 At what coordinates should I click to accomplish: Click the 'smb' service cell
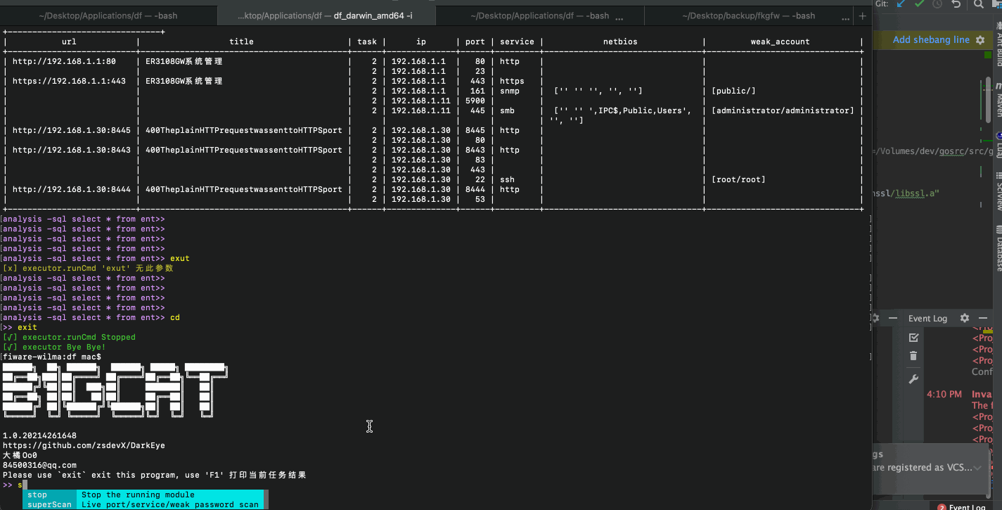click(x=507, y=110)
